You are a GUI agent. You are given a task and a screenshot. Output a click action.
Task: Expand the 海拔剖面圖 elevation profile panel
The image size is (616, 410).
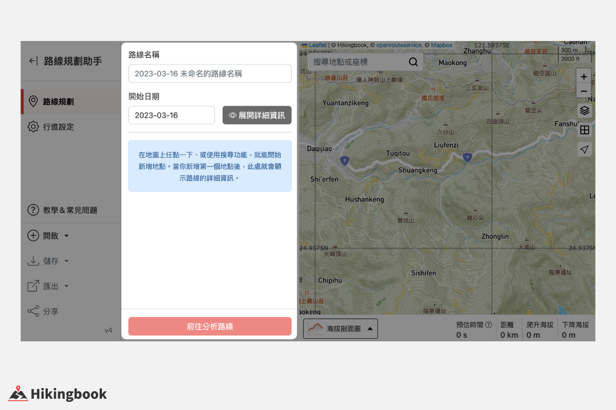click(x=340, y=329)
